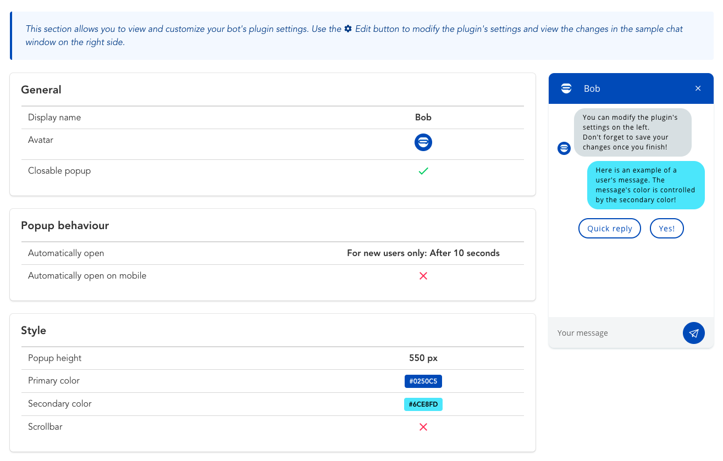This screenshot has width=723, height=461.
Task: Close the Bob chat popup window
Action: pyautogui.click(x=698, y=88)
